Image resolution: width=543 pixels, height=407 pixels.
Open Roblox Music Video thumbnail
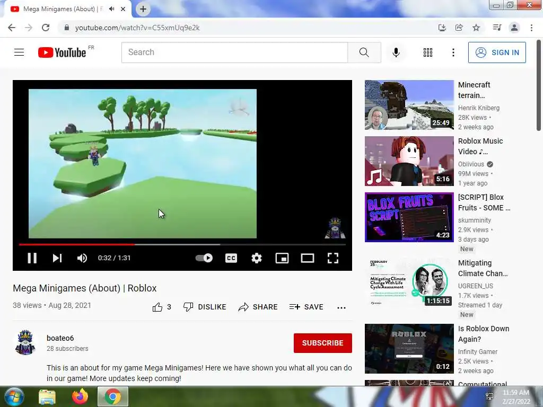pos(409,161)
